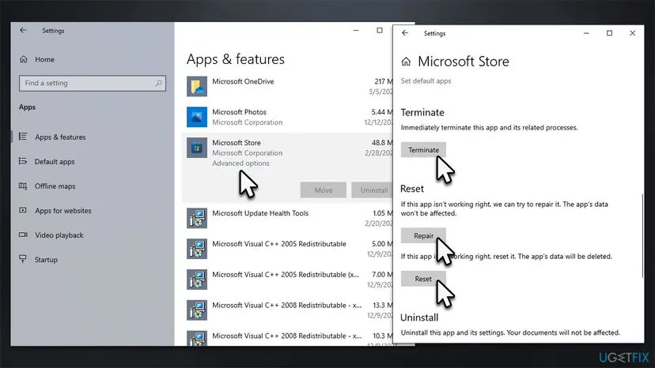Screen dimensions: 655x368
Task: Select Apps for websites in the sidebar
Action: (x=63, y=211)
